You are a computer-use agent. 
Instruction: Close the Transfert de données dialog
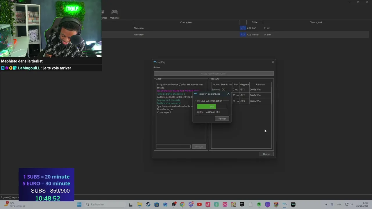point(228,94)
